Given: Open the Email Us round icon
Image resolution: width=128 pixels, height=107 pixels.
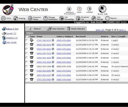Looking at the screenshot, I should coord(102,9).
